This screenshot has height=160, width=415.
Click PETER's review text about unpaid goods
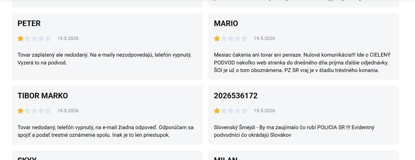104,59
